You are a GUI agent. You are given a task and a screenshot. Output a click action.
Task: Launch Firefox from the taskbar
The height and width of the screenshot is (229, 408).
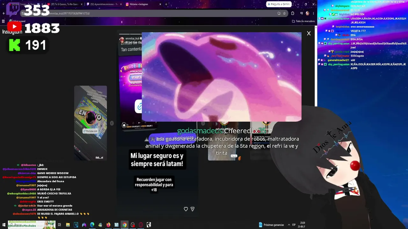click(108, 225)
